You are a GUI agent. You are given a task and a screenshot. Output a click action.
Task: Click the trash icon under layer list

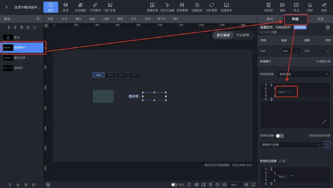(34, 185)
